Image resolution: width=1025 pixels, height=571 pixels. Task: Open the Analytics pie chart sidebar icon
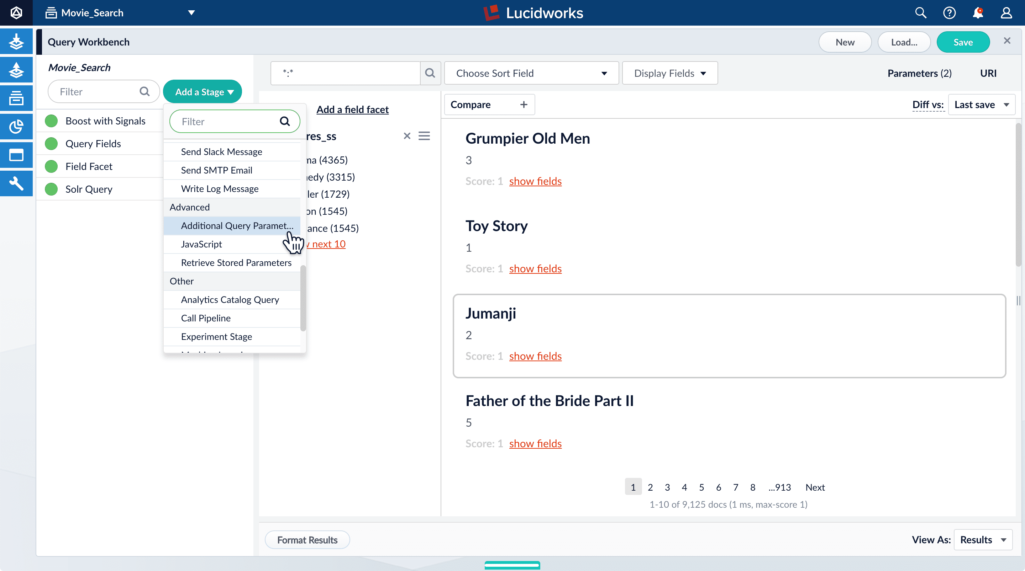pyautogui.click(x=16, y=127)
